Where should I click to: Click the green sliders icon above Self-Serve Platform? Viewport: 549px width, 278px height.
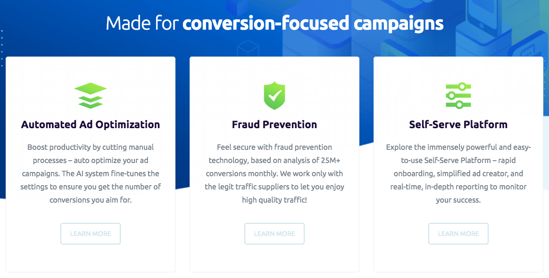coord(458,95)
